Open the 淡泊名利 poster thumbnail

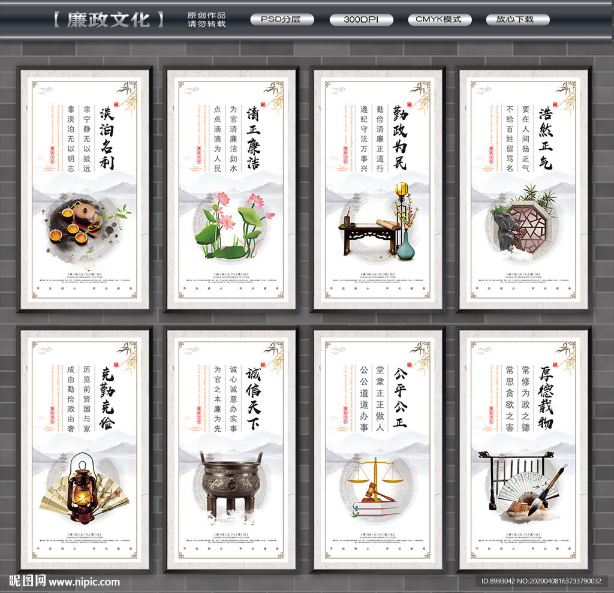(85, 189)
